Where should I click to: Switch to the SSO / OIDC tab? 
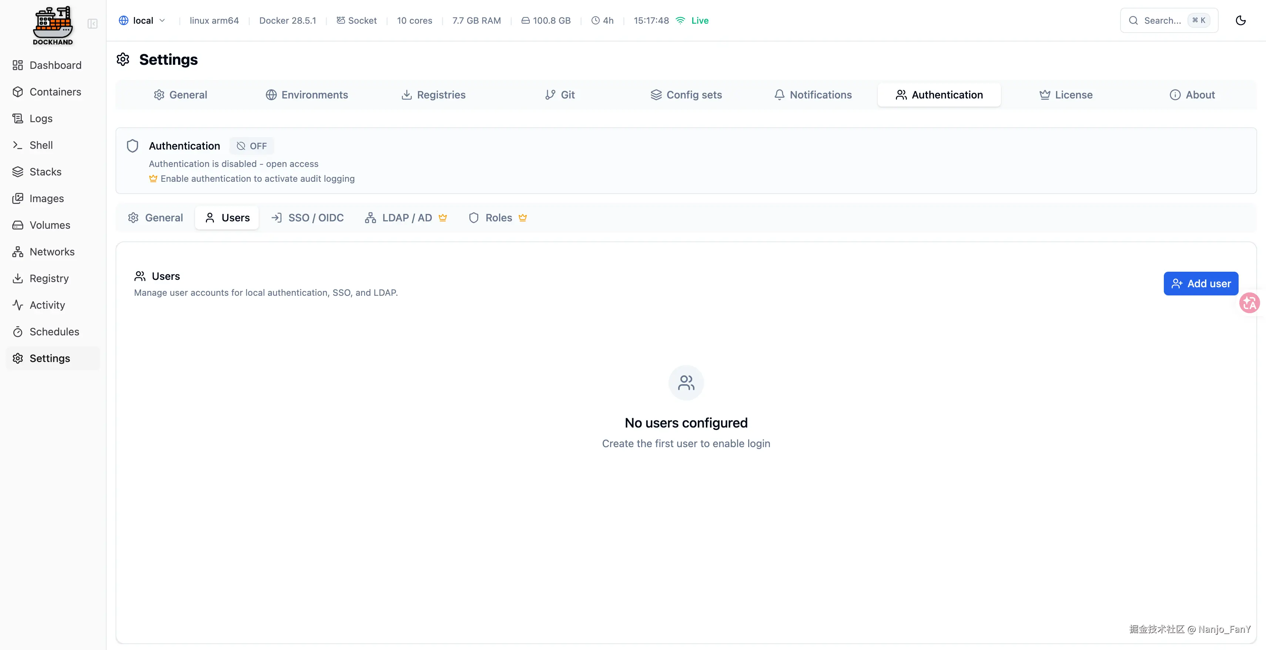tap(308, 218)
